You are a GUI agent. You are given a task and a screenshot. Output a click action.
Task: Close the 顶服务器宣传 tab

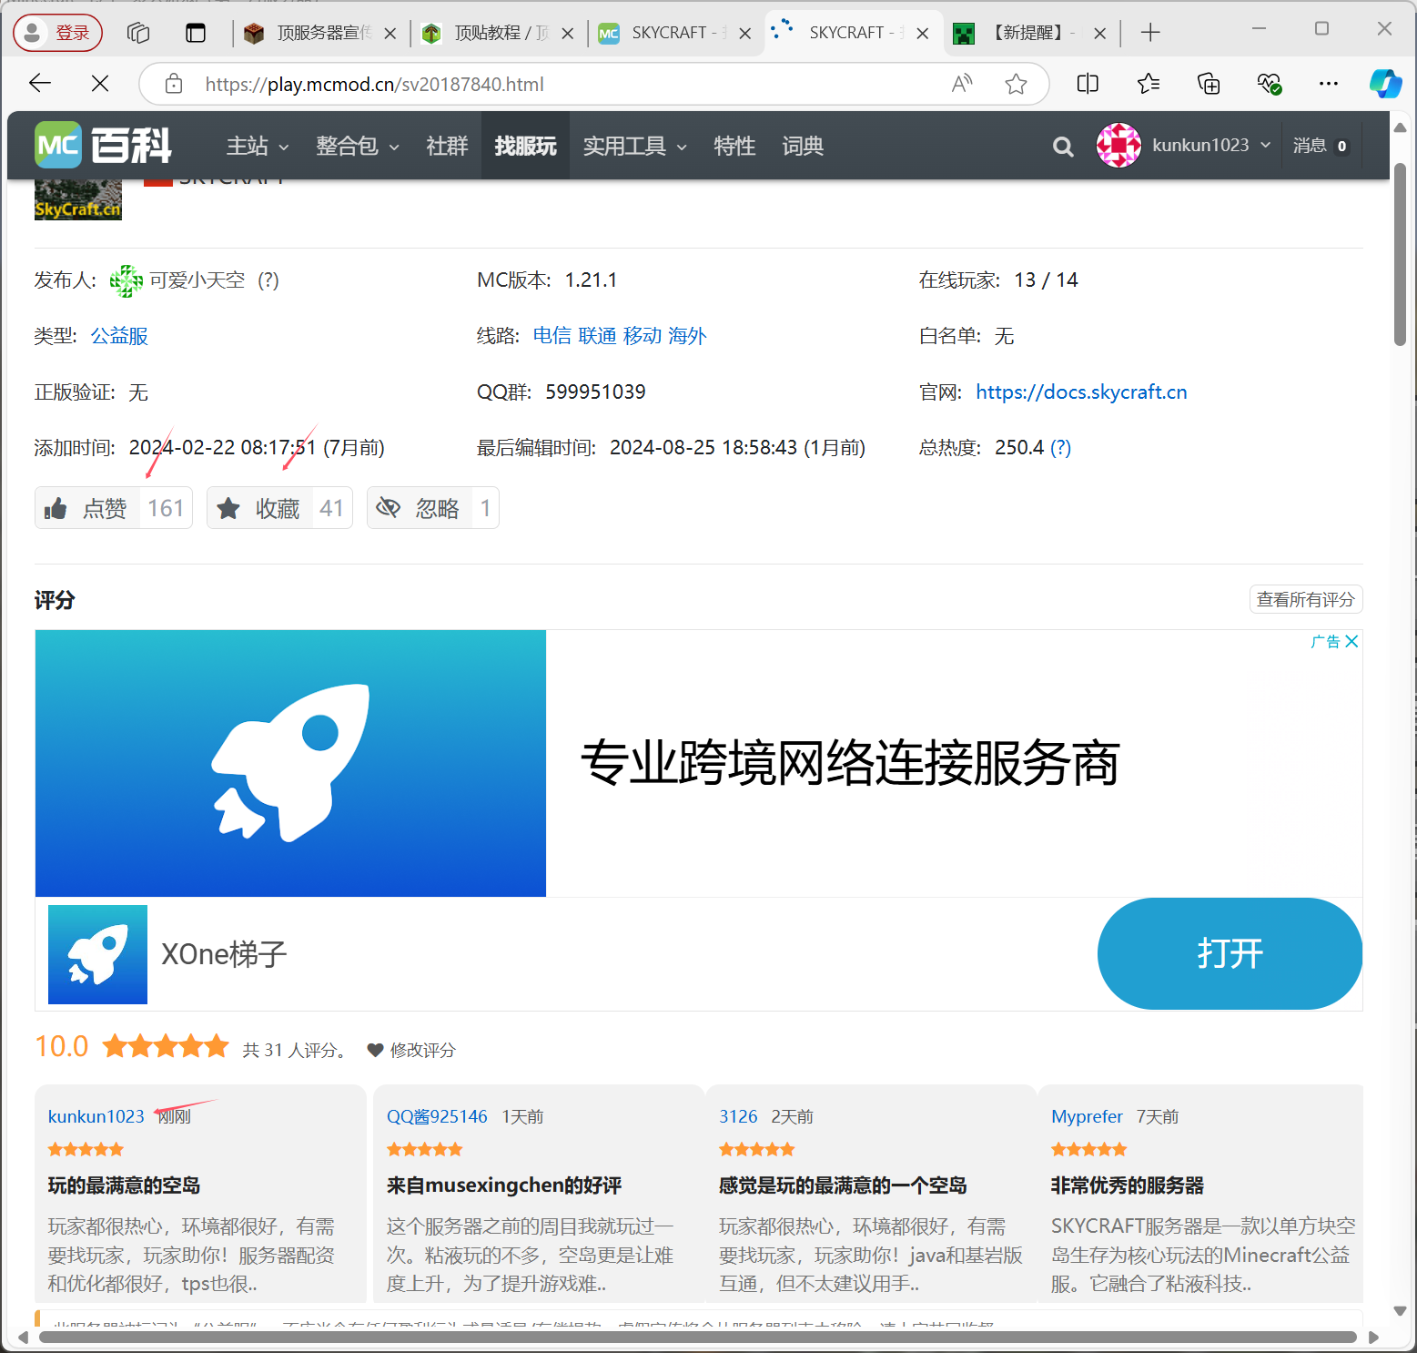(x=390, y=34)
